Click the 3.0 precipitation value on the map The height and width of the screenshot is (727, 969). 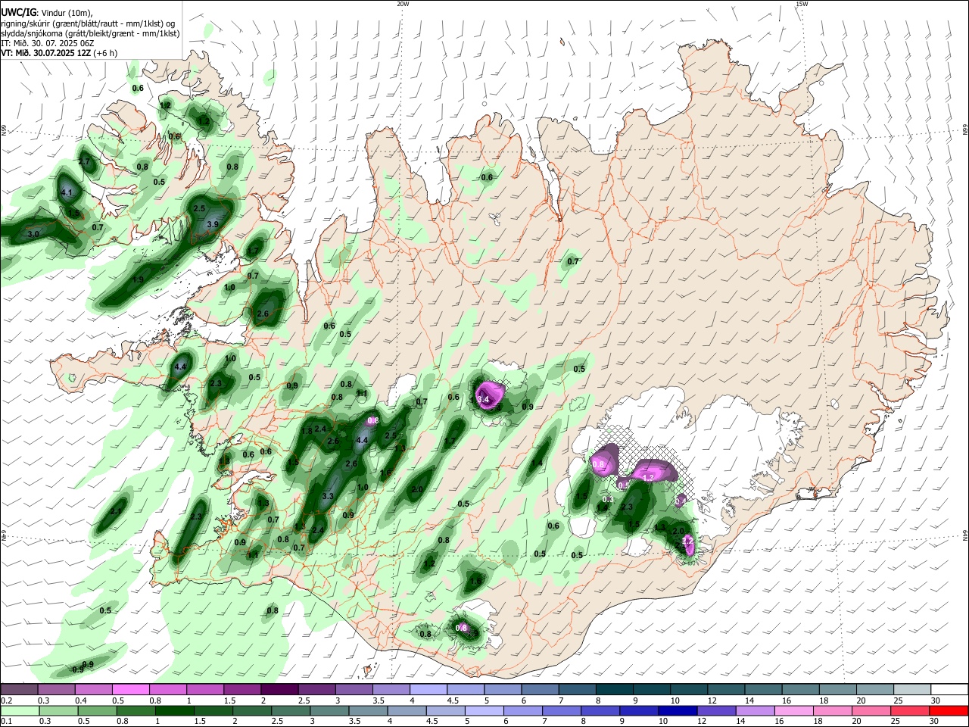click(x=33, y=235)
